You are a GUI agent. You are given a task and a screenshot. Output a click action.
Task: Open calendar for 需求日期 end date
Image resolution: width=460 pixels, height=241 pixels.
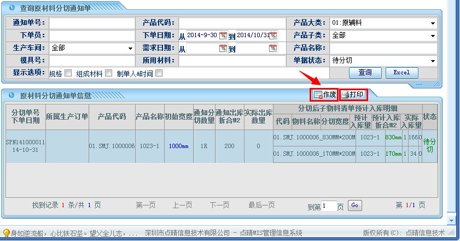[272, 48]
